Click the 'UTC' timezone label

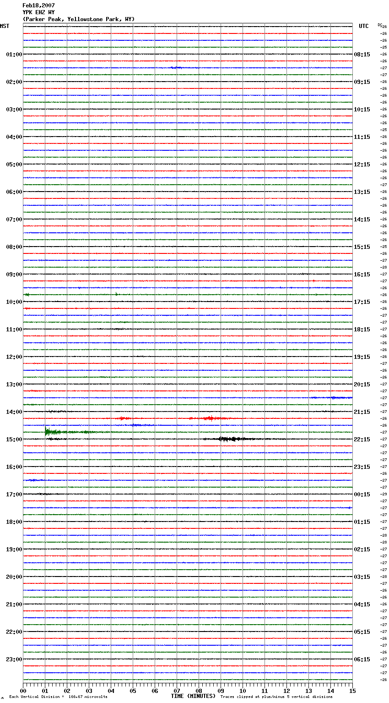pos(364,26)
